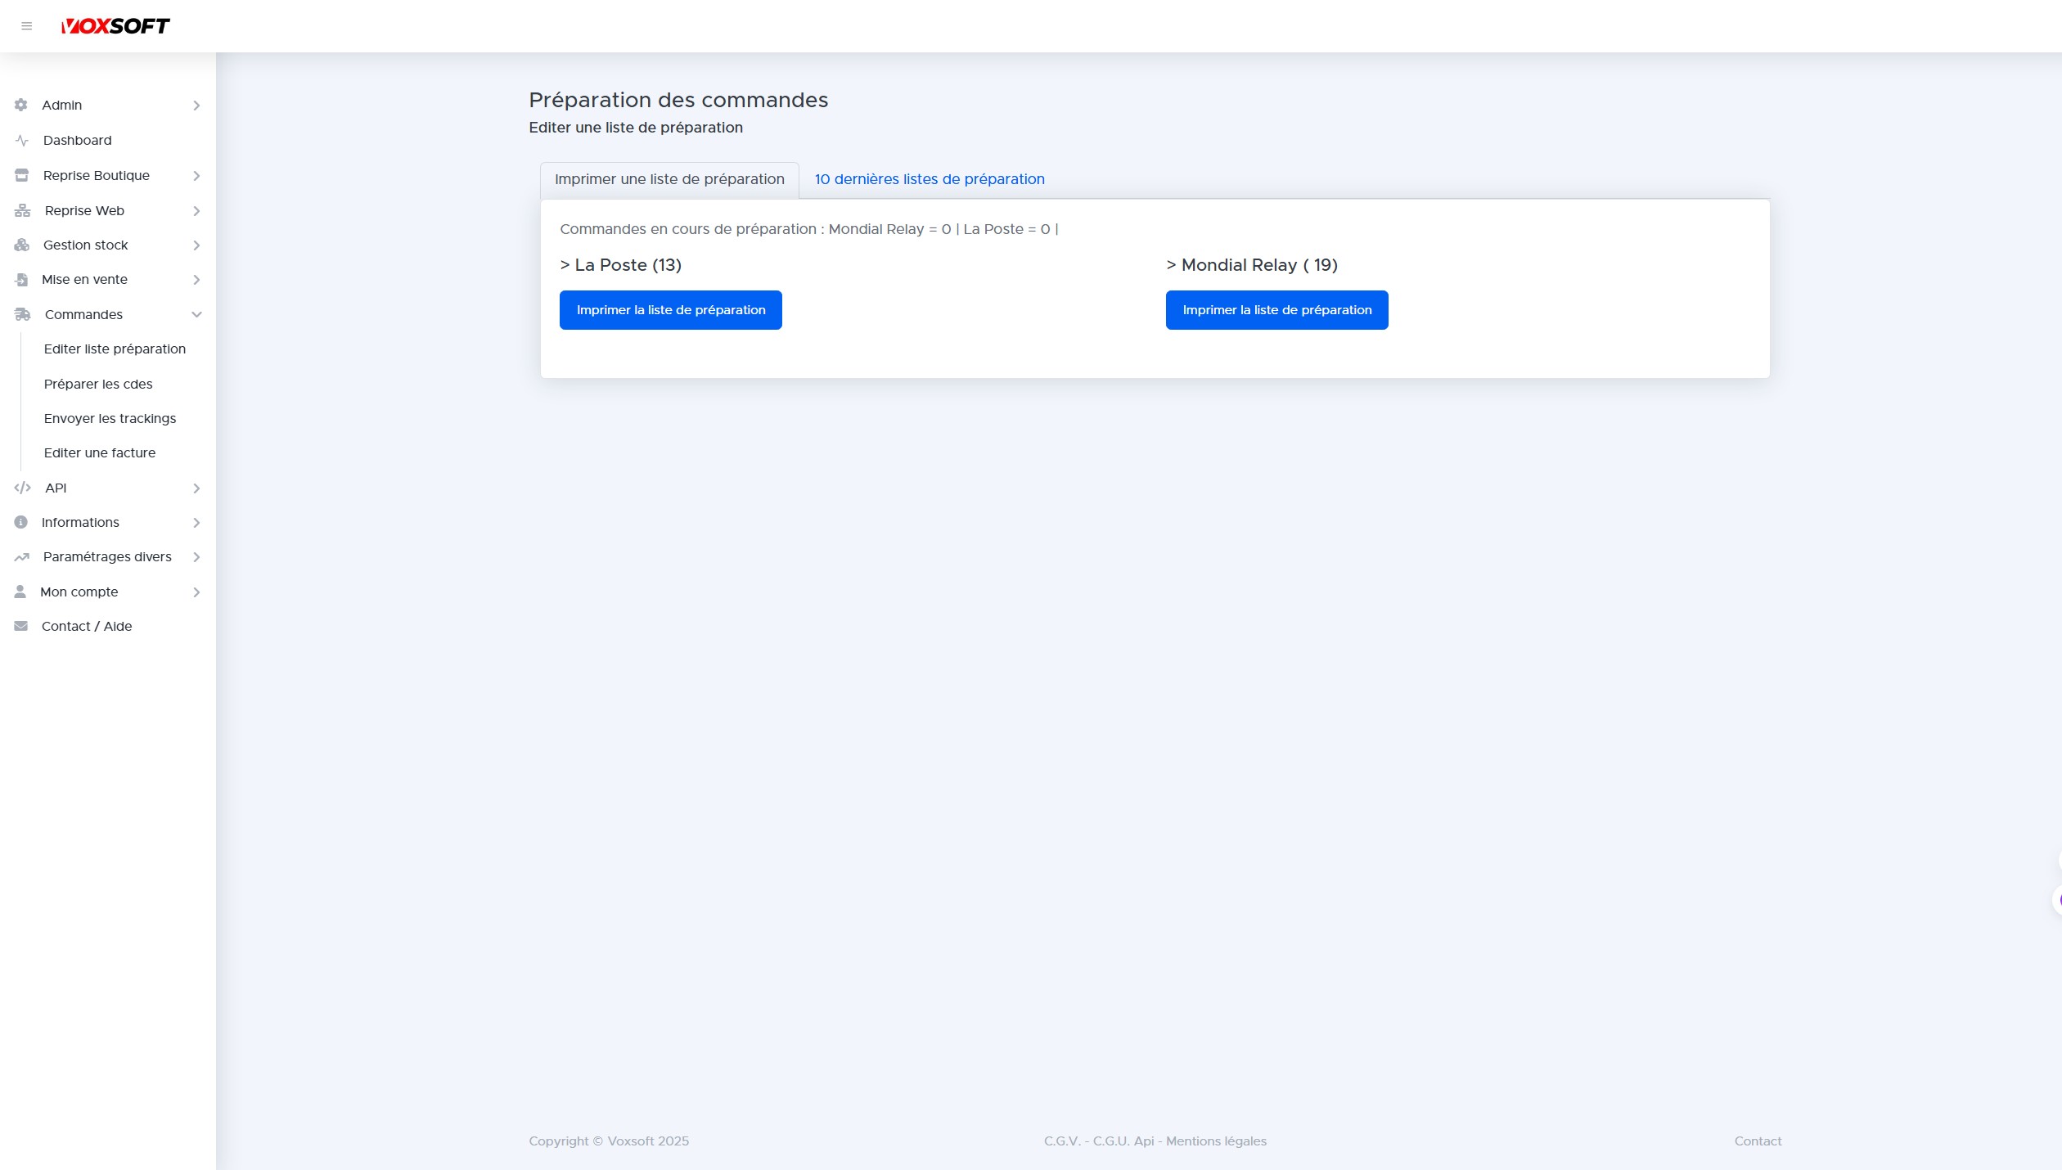Click the VOXSOFT logo
The image size is (2062, 1170).
(x=116, y=25)
